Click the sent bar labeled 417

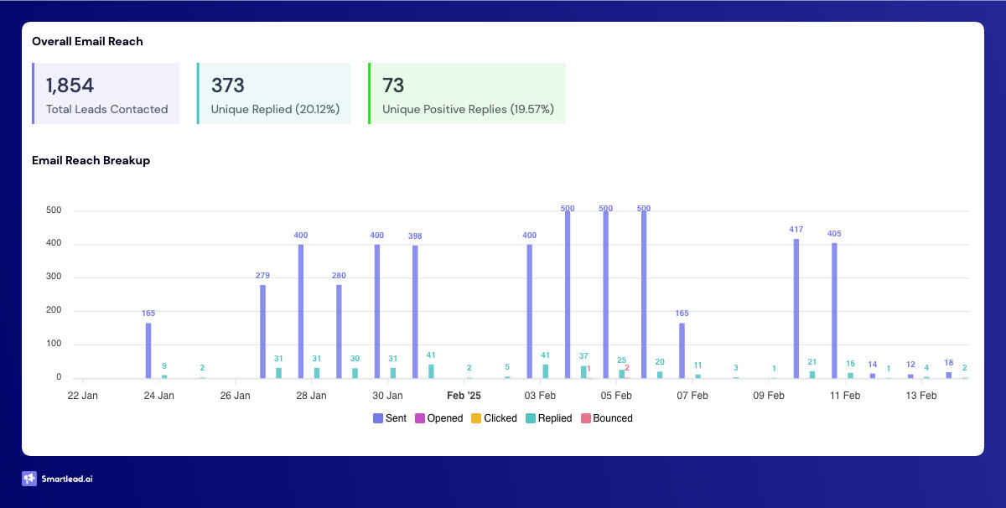(x=796, y=308)
